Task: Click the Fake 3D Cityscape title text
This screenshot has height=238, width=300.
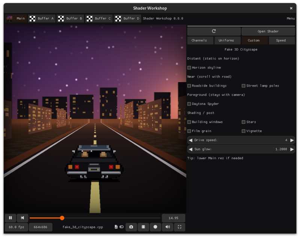Action: (241, 49)
